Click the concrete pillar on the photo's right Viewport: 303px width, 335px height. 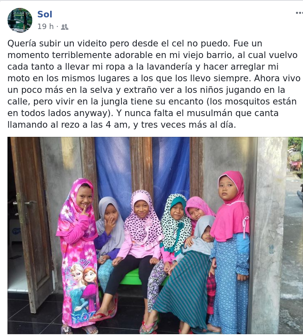pos(269,235)
